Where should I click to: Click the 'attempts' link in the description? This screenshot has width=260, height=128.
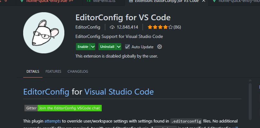pyautogui.click(x=52, y=121)
